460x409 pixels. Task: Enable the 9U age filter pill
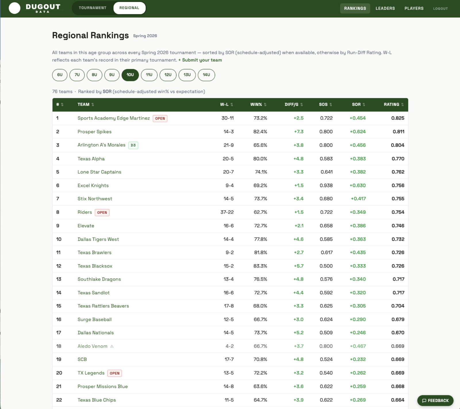point(112,75)
